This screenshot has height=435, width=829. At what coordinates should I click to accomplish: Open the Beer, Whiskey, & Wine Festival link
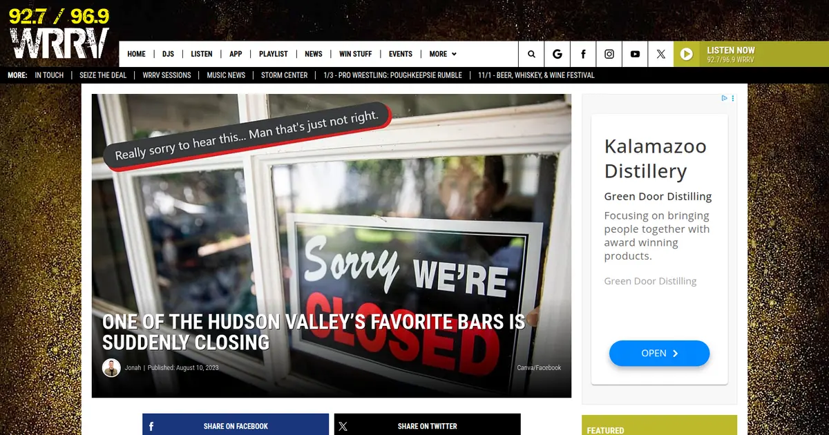tap(536, 75)
